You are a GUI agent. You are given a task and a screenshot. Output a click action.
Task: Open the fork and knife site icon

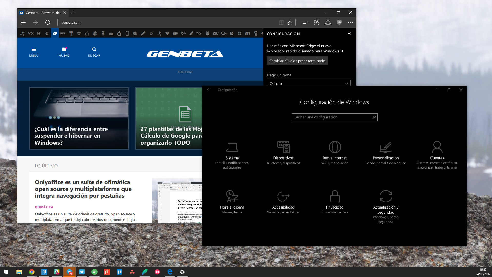(71, 33)
